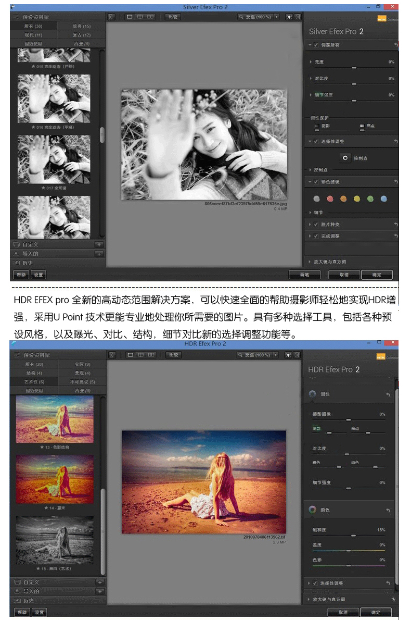The image size is (411, 620).
Task: Open the 不可思议 (5) preset tab
Action: [x=83, y=382]
